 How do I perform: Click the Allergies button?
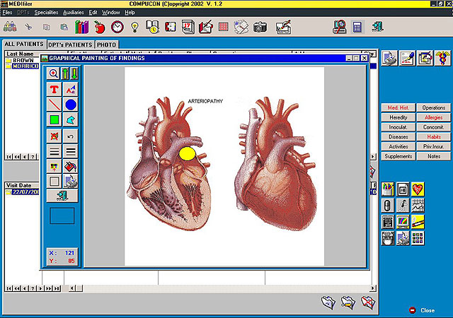pos(434,117)
